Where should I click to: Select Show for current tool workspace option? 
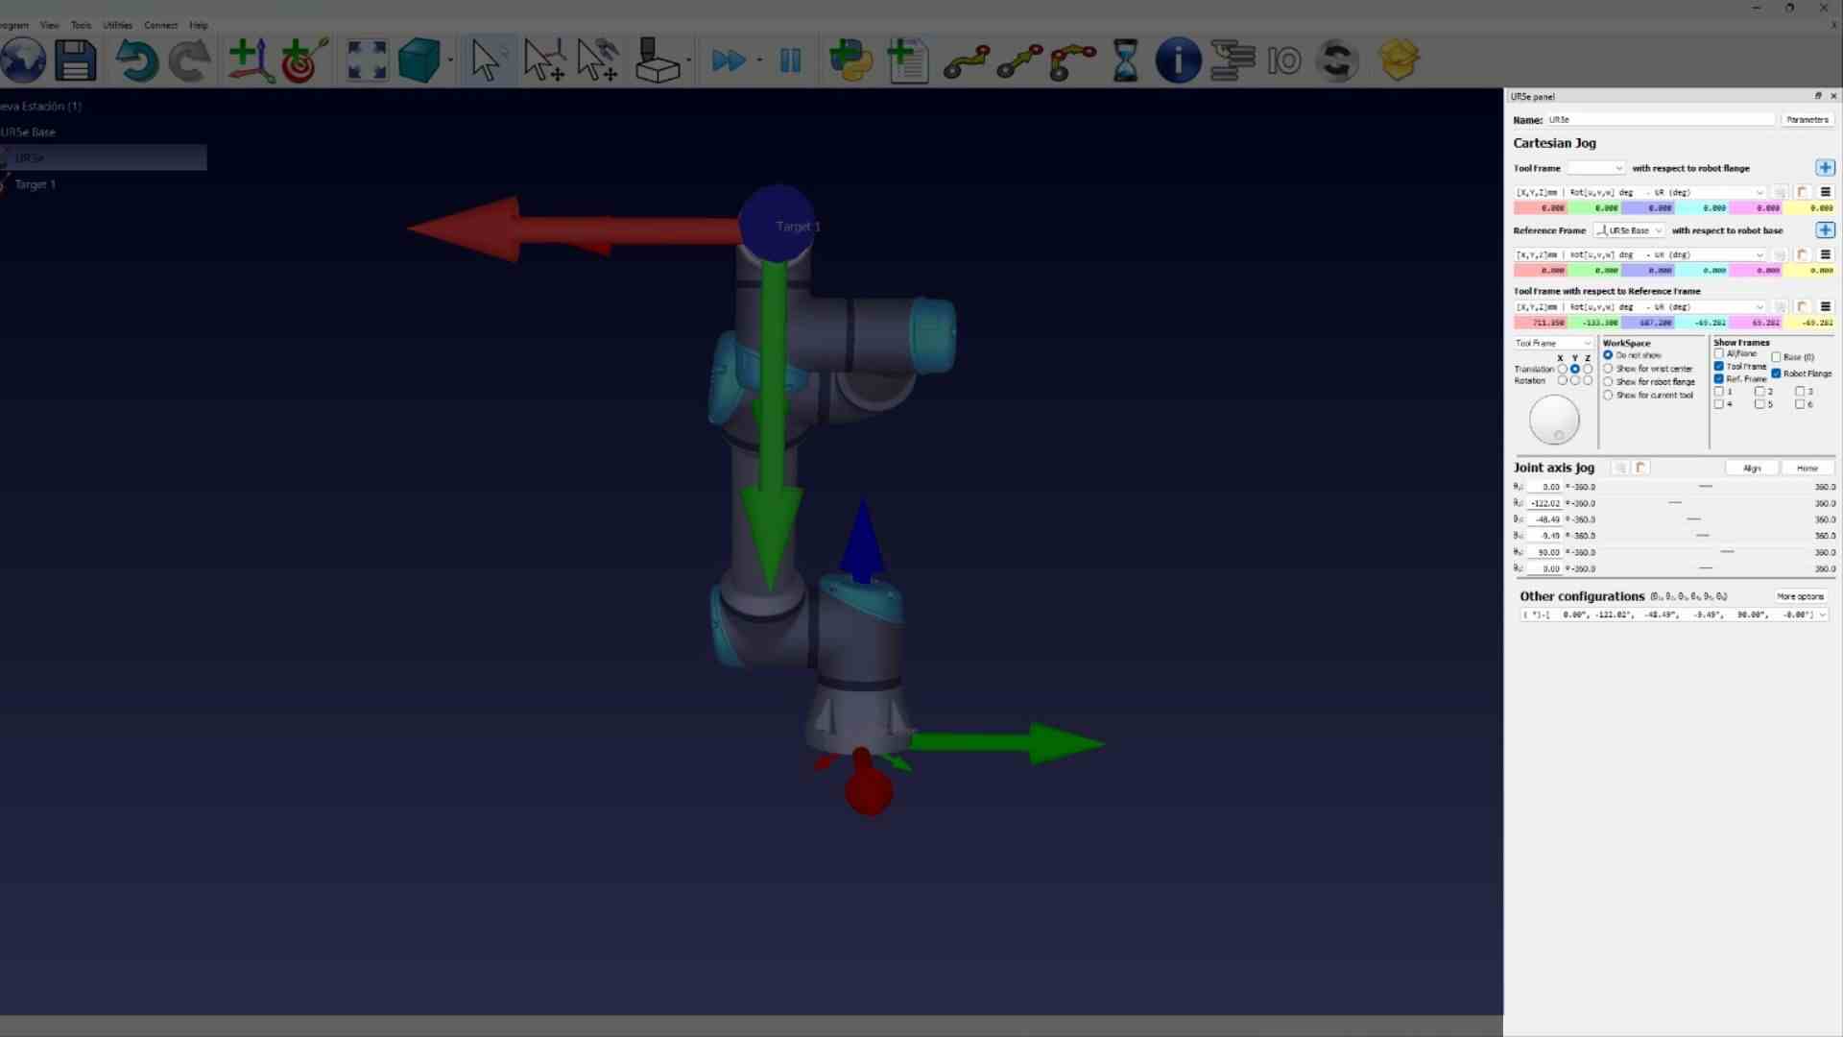click(1608, 396)
